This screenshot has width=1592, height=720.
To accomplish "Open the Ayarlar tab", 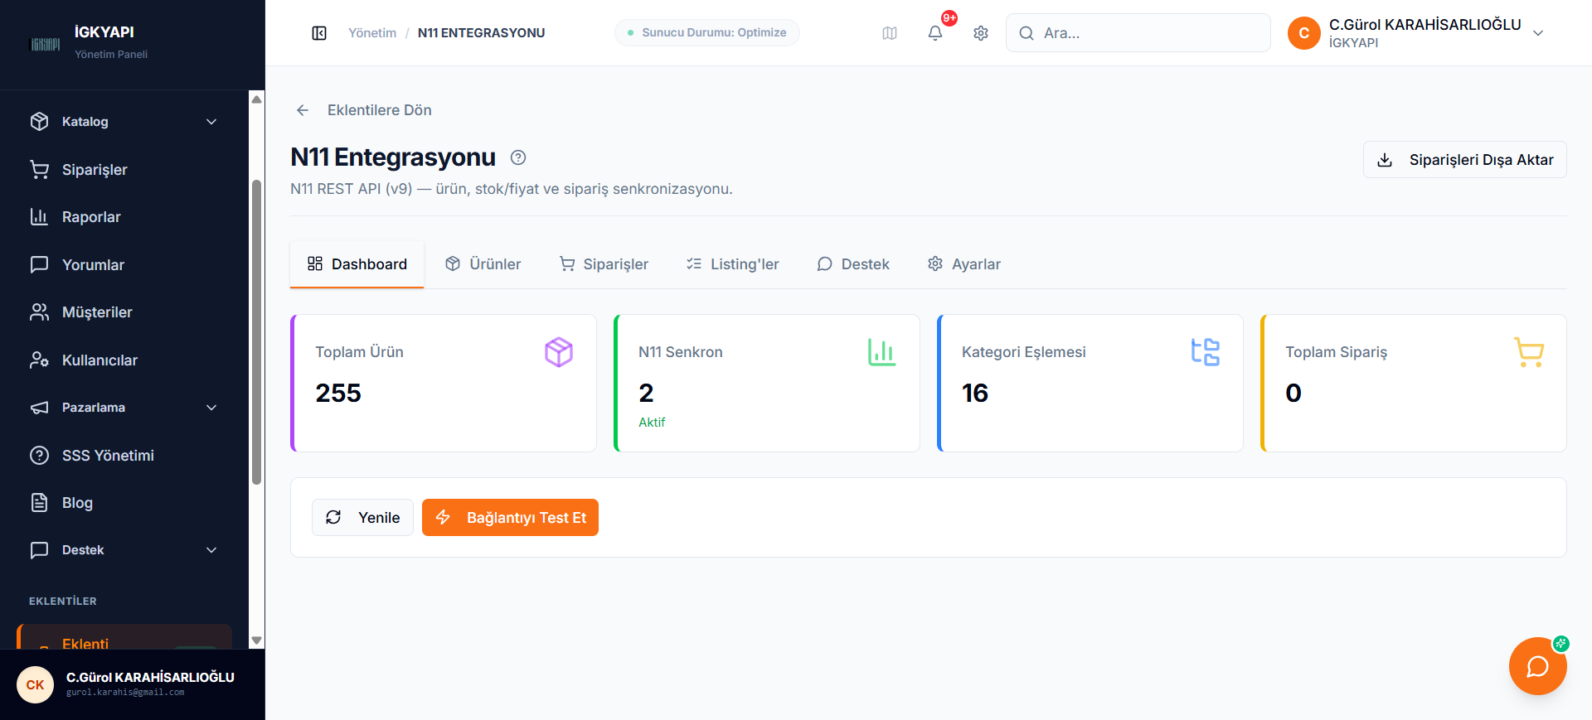I will click(963, 264).
